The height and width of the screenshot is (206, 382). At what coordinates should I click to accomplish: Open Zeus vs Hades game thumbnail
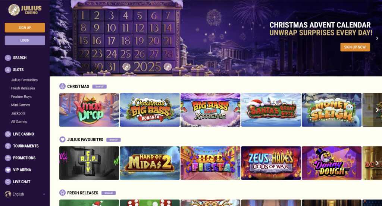pos(271,163)
